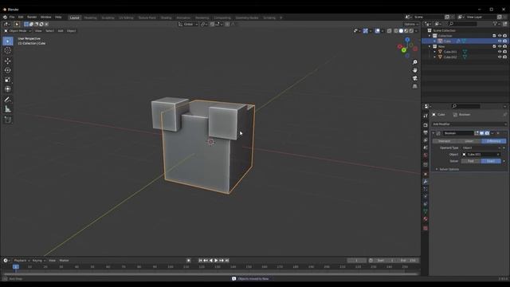Viewport: 510px width, 287px height.
Task: Switch to the Modeling workspace tab
Action: pyautogui.click(x=90, y=18)
